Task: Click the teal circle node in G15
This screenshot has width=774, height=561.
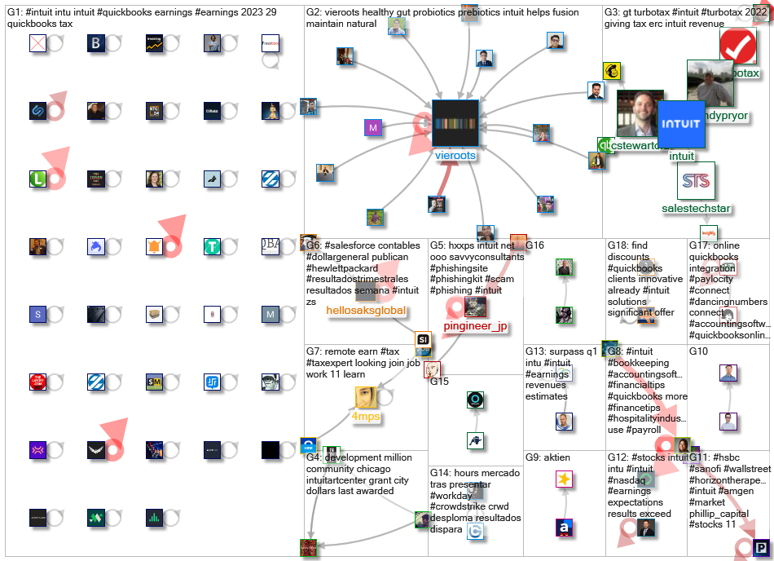Action: [475, 400]
